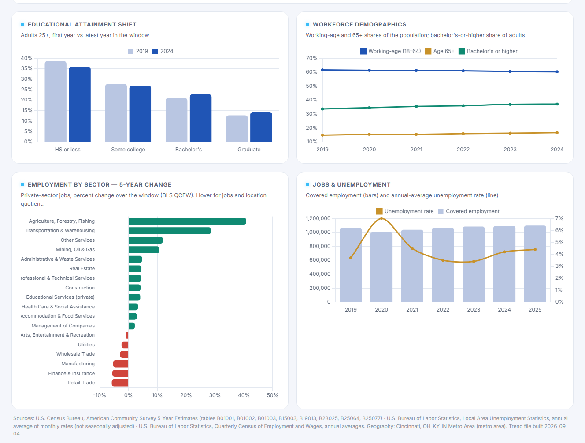Screen dimensions: 585x443
Task: Click the 2022 Age 65+ data point
Action: pyautogui.click(x=463, y=134)
